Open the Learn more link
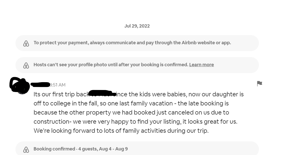Image resolution: width=284 pixels, height=155 pixels. coord(201,65)
